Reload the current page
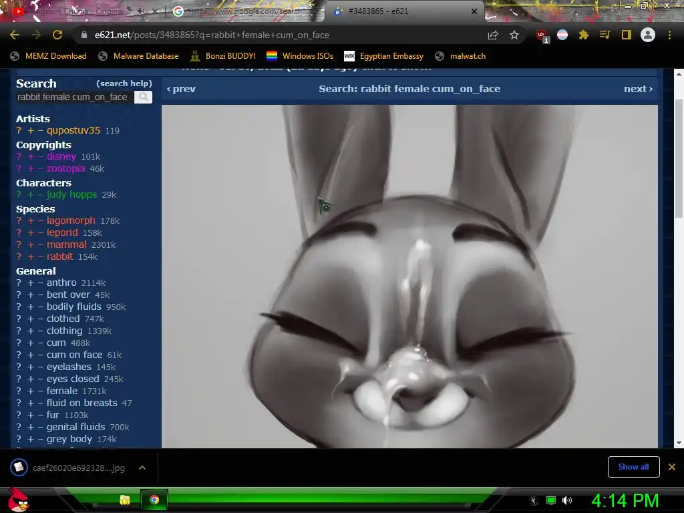 (57, 35)
